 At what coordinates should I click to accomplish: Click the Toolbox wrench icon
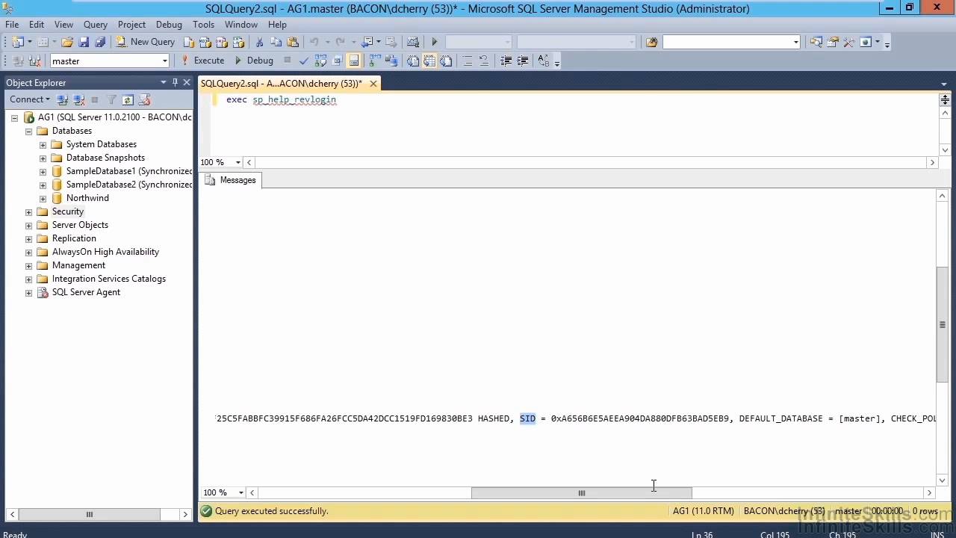[x=848, y=42]
